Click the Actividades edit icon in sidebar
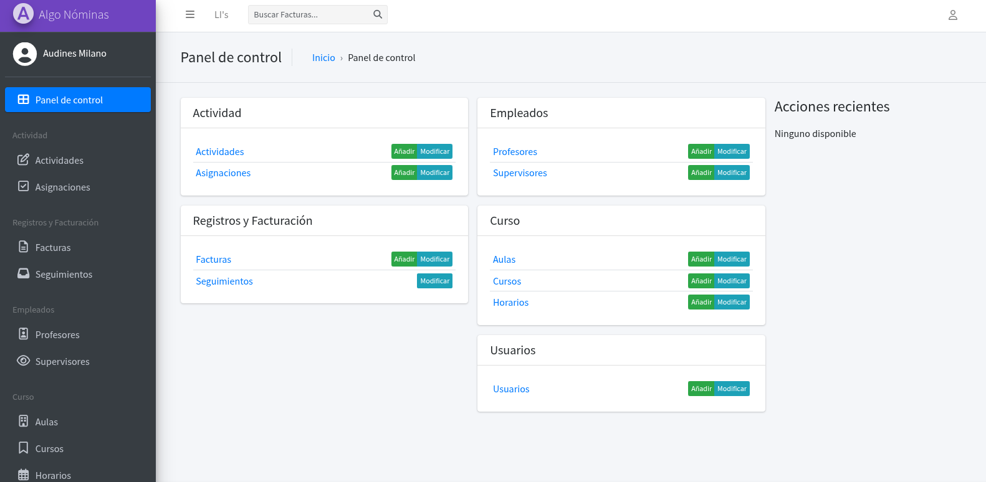 click(x=23, y=159)
